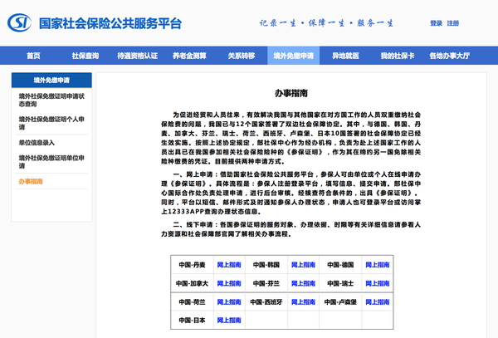The width and height of the screenshot is (498, 338).
Task: Open 网上指南 link for 中国-韩国
Action: [x=303, y=265]
